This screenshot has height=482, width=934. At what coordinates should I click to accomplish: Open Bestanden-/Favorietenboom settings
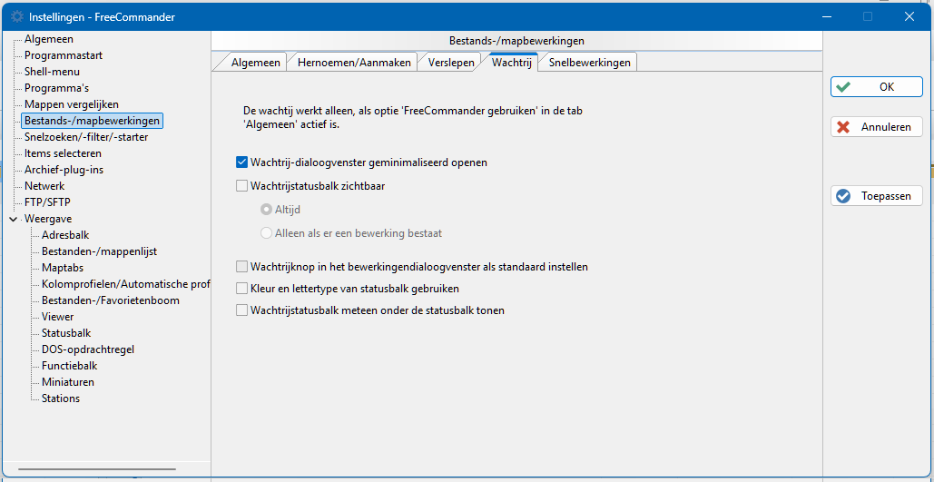coord(110,300)
